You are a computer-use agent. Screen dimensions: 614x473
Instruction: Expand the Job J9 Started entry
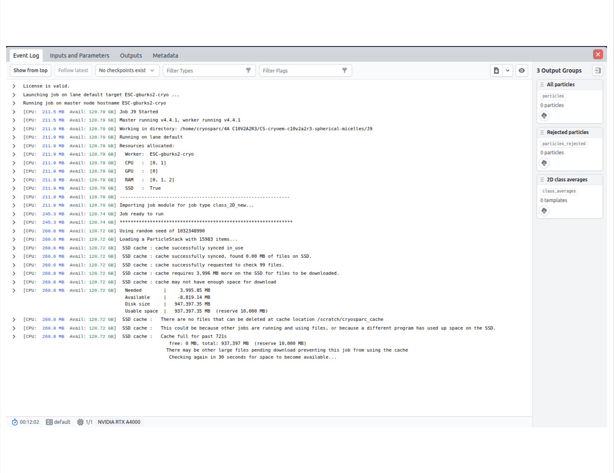click(x=14, y=112)
